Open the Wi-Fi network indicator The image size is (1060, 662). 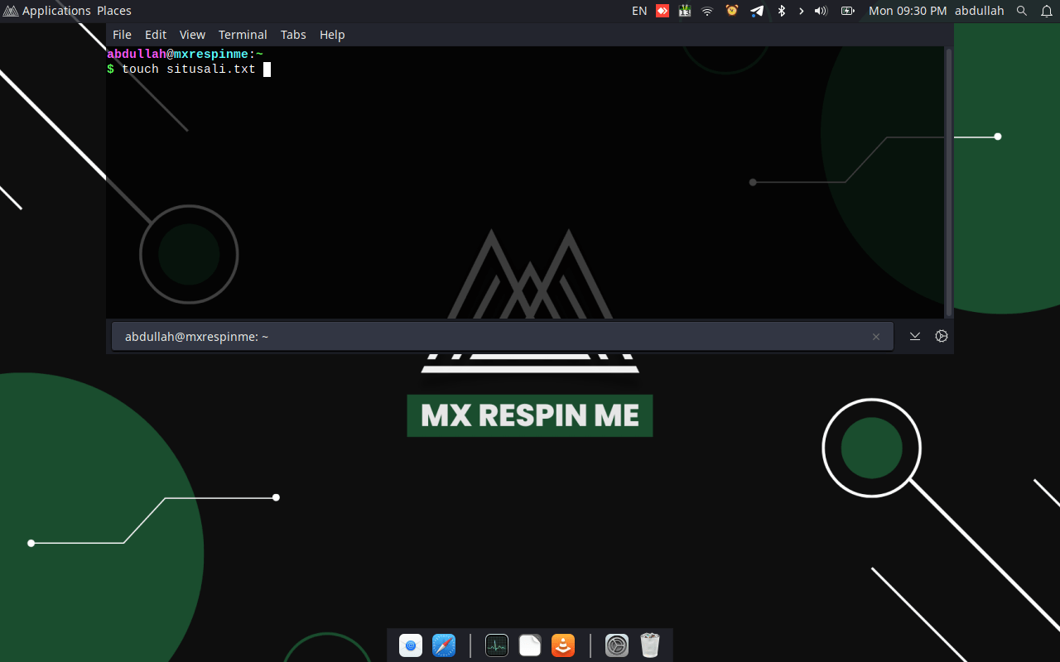click(x=707, y=11)
